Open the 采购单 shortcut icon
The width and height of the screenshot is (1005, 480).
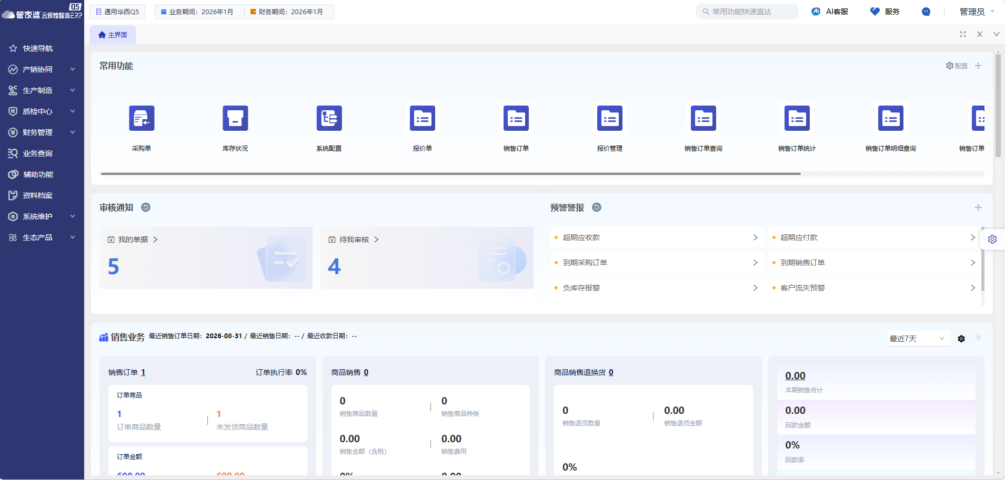pos(142,118)
